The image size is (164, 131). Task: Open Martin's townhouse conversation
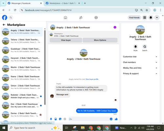coord(22,68)
